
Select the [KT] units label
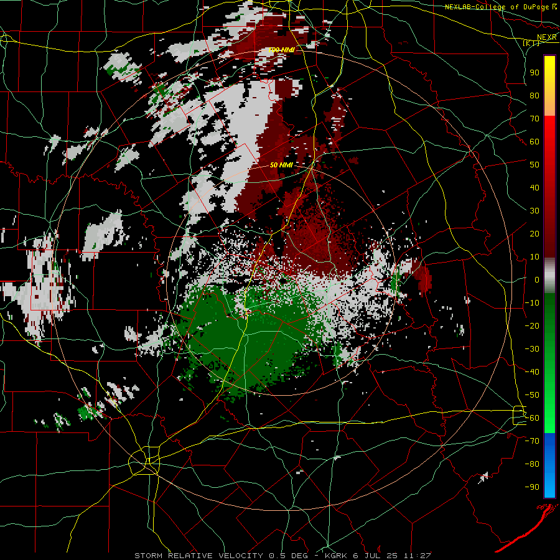point(531,43)
